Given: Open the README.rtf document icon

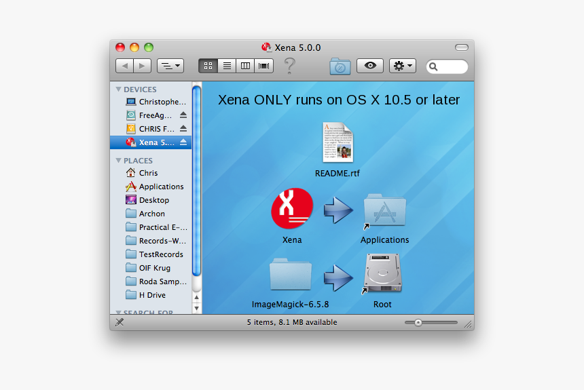Looking at the screenshot, I should 337,142.
